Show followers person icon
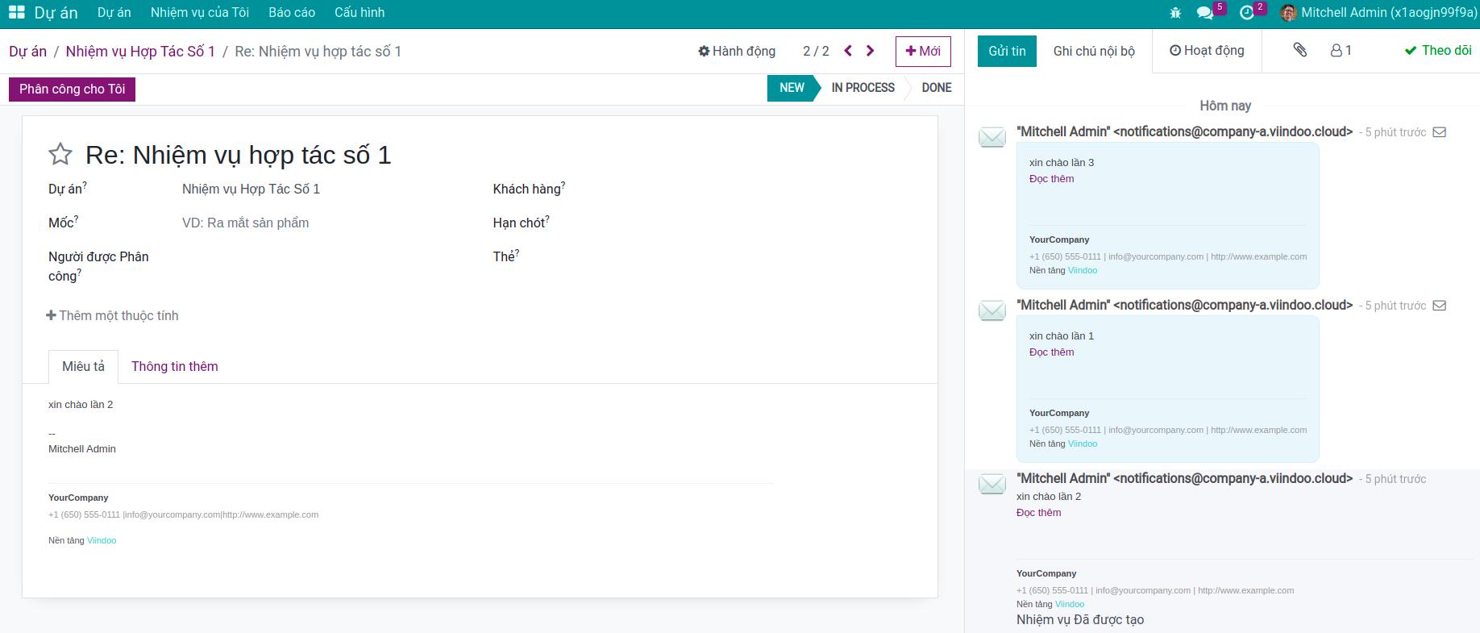Image resolution: width=1480 pixels, height=633 pixels. (1336, 51)
